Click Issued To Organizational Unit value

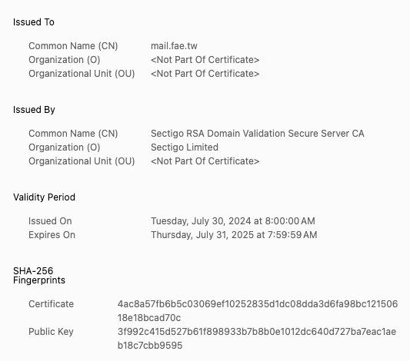click(205, 74)
